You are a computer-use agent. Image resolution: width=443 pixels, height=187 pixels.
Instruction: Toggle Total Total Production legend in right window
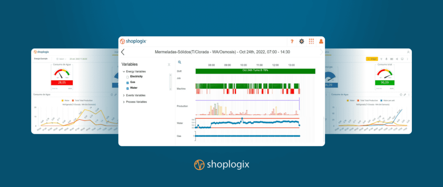tap(369, 100)
